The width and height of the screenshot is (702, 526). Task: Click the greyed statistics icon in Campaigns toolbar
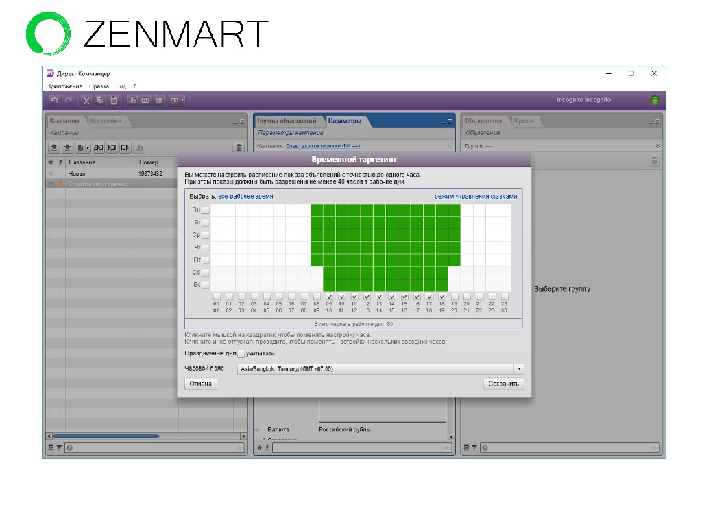click(x=139, y=148)
